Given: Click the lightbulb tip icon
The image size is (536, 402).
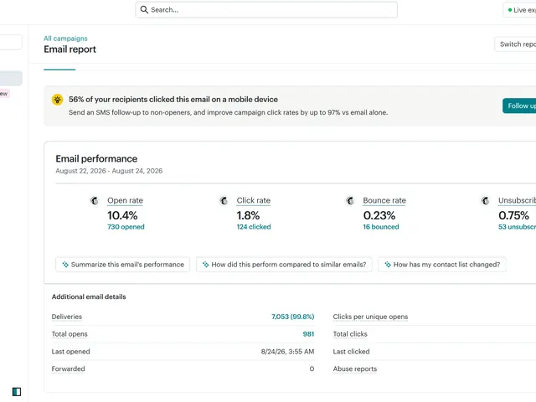Looking at the screenshot, I should [x=58, y=100].
